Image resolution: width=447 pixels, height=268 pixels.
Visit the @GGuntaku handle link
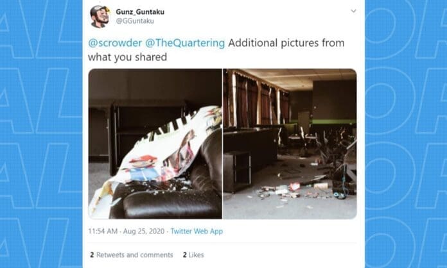click(135, 21)
